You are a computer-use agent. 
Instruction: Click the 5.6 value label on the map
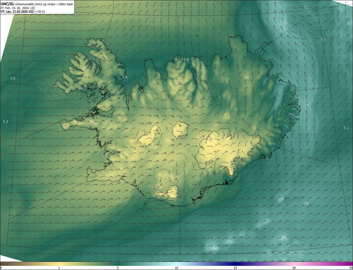186,60
